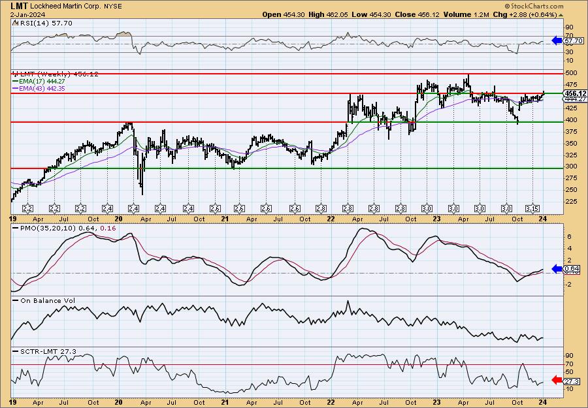Viewport: 588px width, 408px height.
Task: Click the 2-Jan-2024 date label
Action: 28,14
